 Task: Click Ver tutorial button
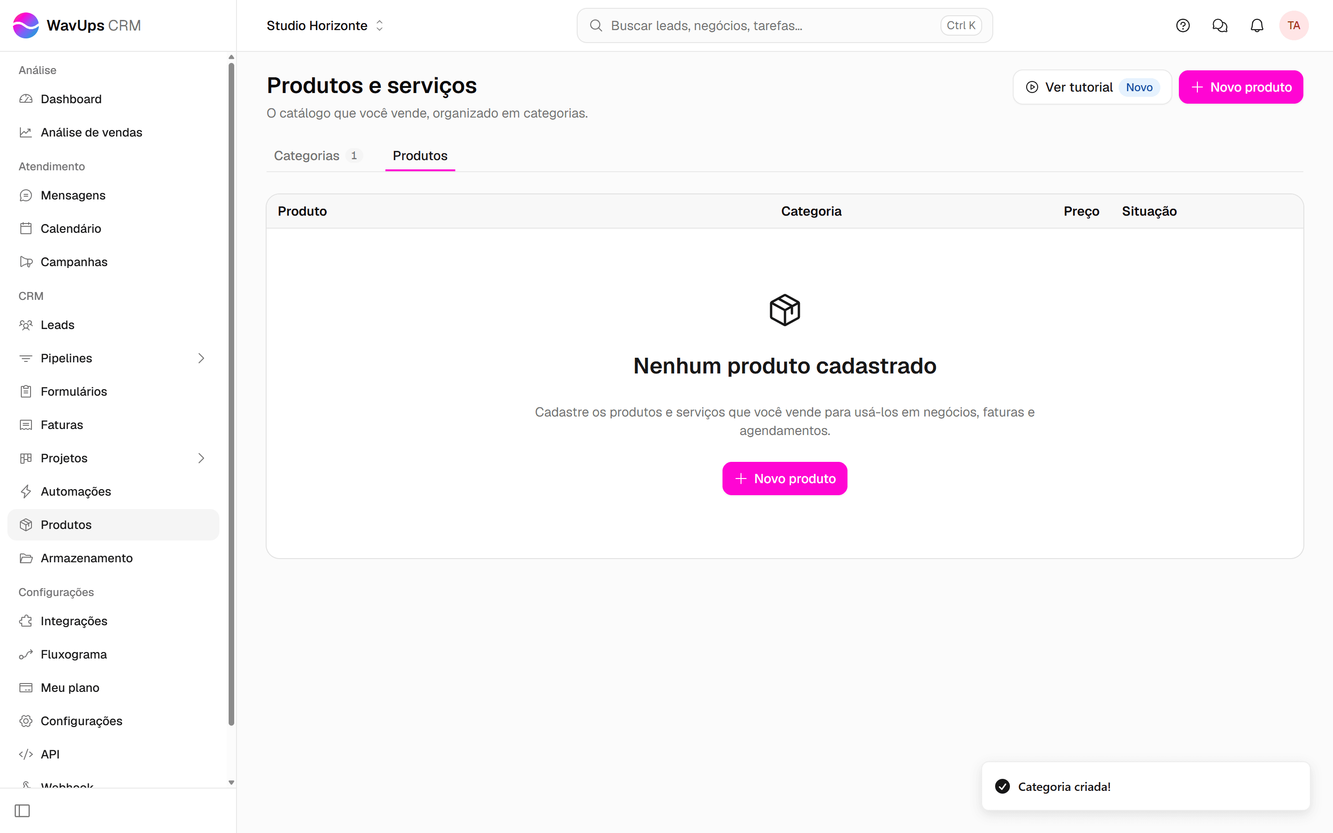(x=1092, y=87)
